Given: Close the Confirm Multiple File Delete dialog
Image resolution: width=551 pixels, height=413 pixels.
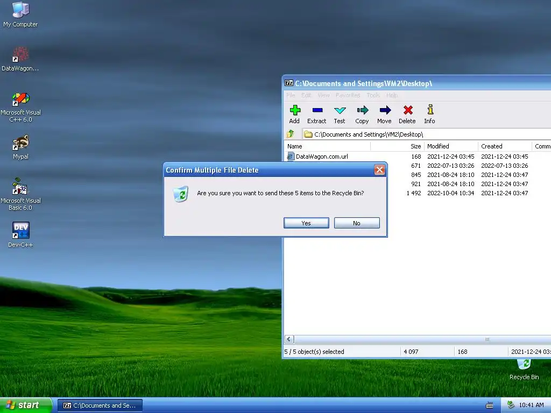Looking at the screenshot, I should [x=379, y=170].
